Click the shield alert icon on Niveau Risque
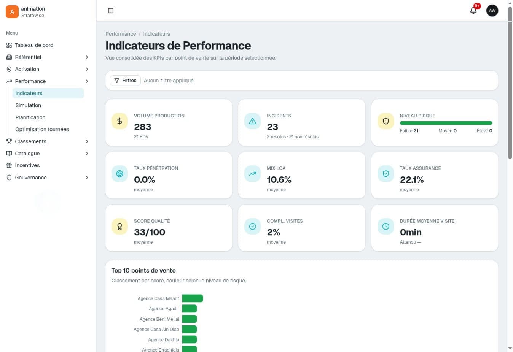This screenshot has height=352, width=513. (x=386, y=121)
